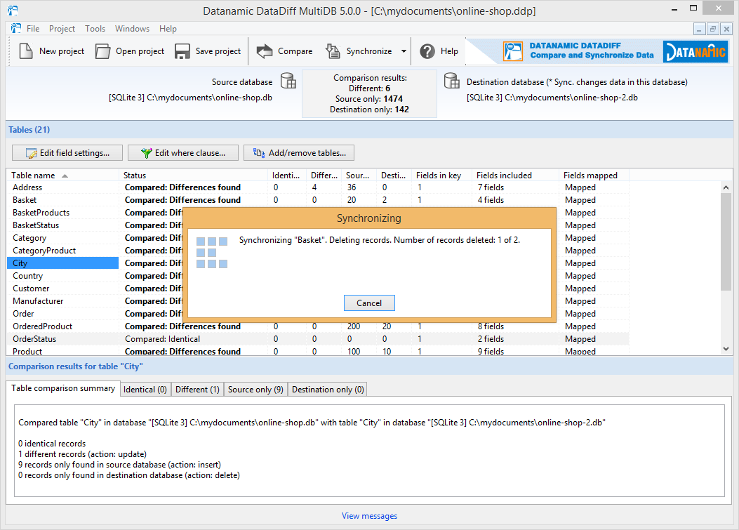The width and height of the screenshot is (739, 530).
Task: Switch to the Different (1) tab
Action: pyautogui.click(x=197, y=390)
